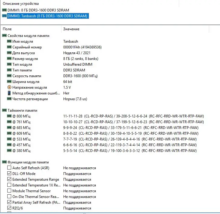Select the 9-9-9-24 timings value
Screen dimensions: 220x214
131,128
